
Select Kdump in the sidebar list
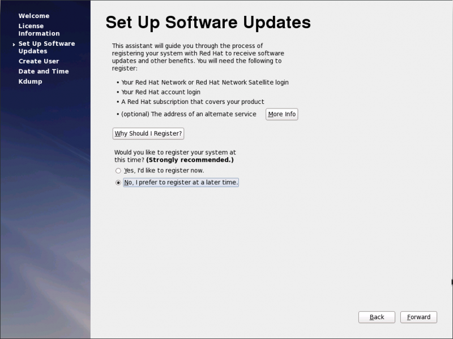30,81
